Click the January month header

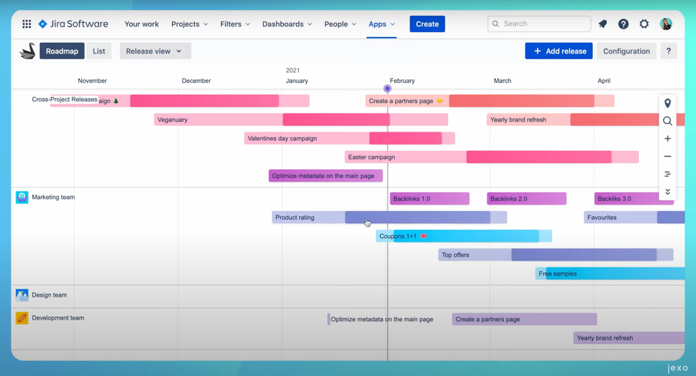[x=297, y=81]
